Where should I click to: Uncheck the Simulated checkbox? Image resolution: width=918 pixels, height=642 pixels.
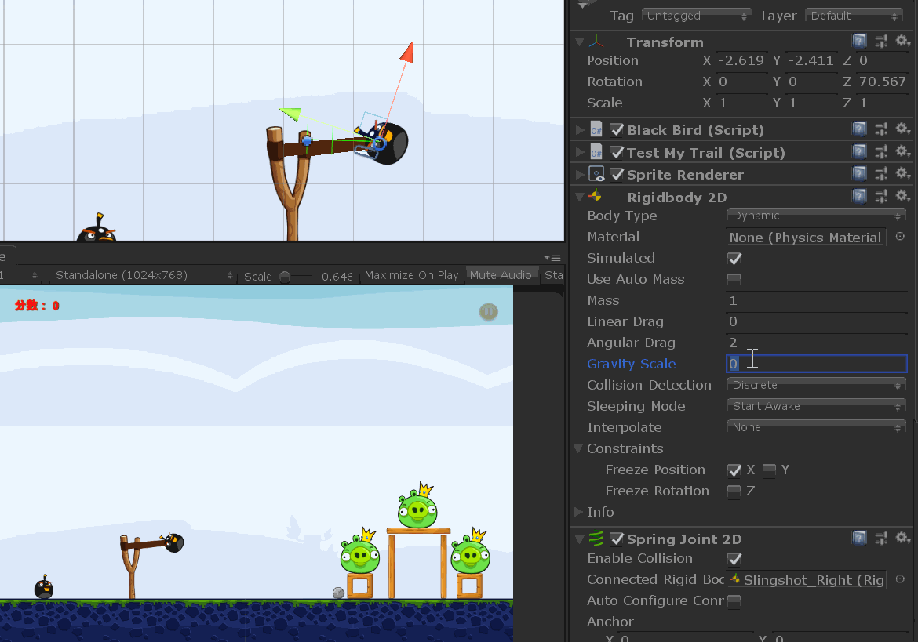pyautogui.click(x=734, y=259)
